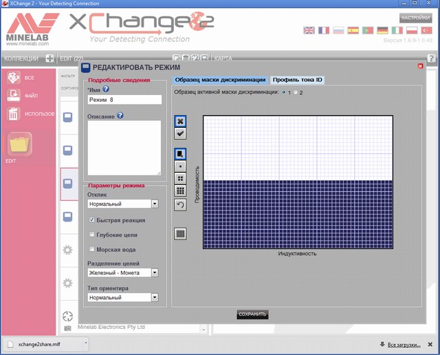Click help icon next to Описание
The image size is (440, 355).
pos(120,116)
